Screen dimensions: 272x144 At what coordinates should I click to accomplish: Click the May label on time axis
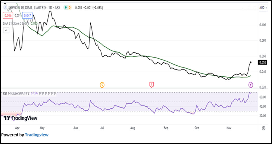[42, 128]
